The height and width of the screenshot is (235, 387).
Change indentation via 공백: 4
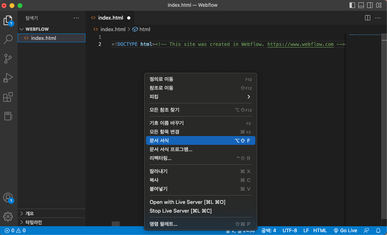(269, 231)
